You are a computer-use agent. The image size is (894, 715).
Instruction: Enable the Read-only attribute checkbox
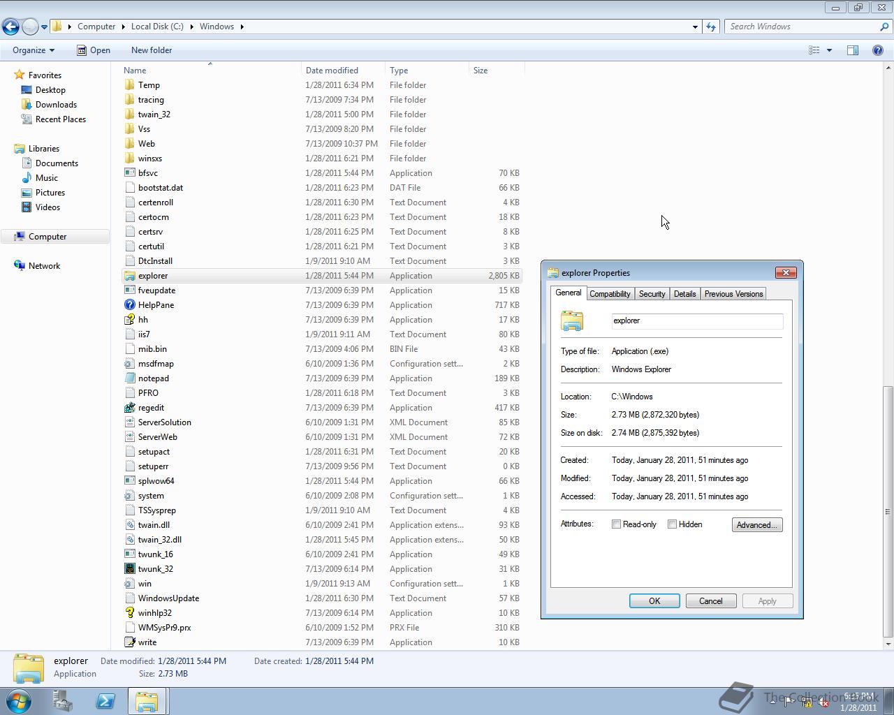(x=617, y=524)
